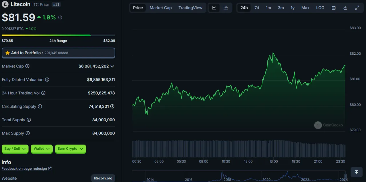This screenshot has width=366, height=182.
Task: Click right handle of historical range selector
Action: coord(345,176)
